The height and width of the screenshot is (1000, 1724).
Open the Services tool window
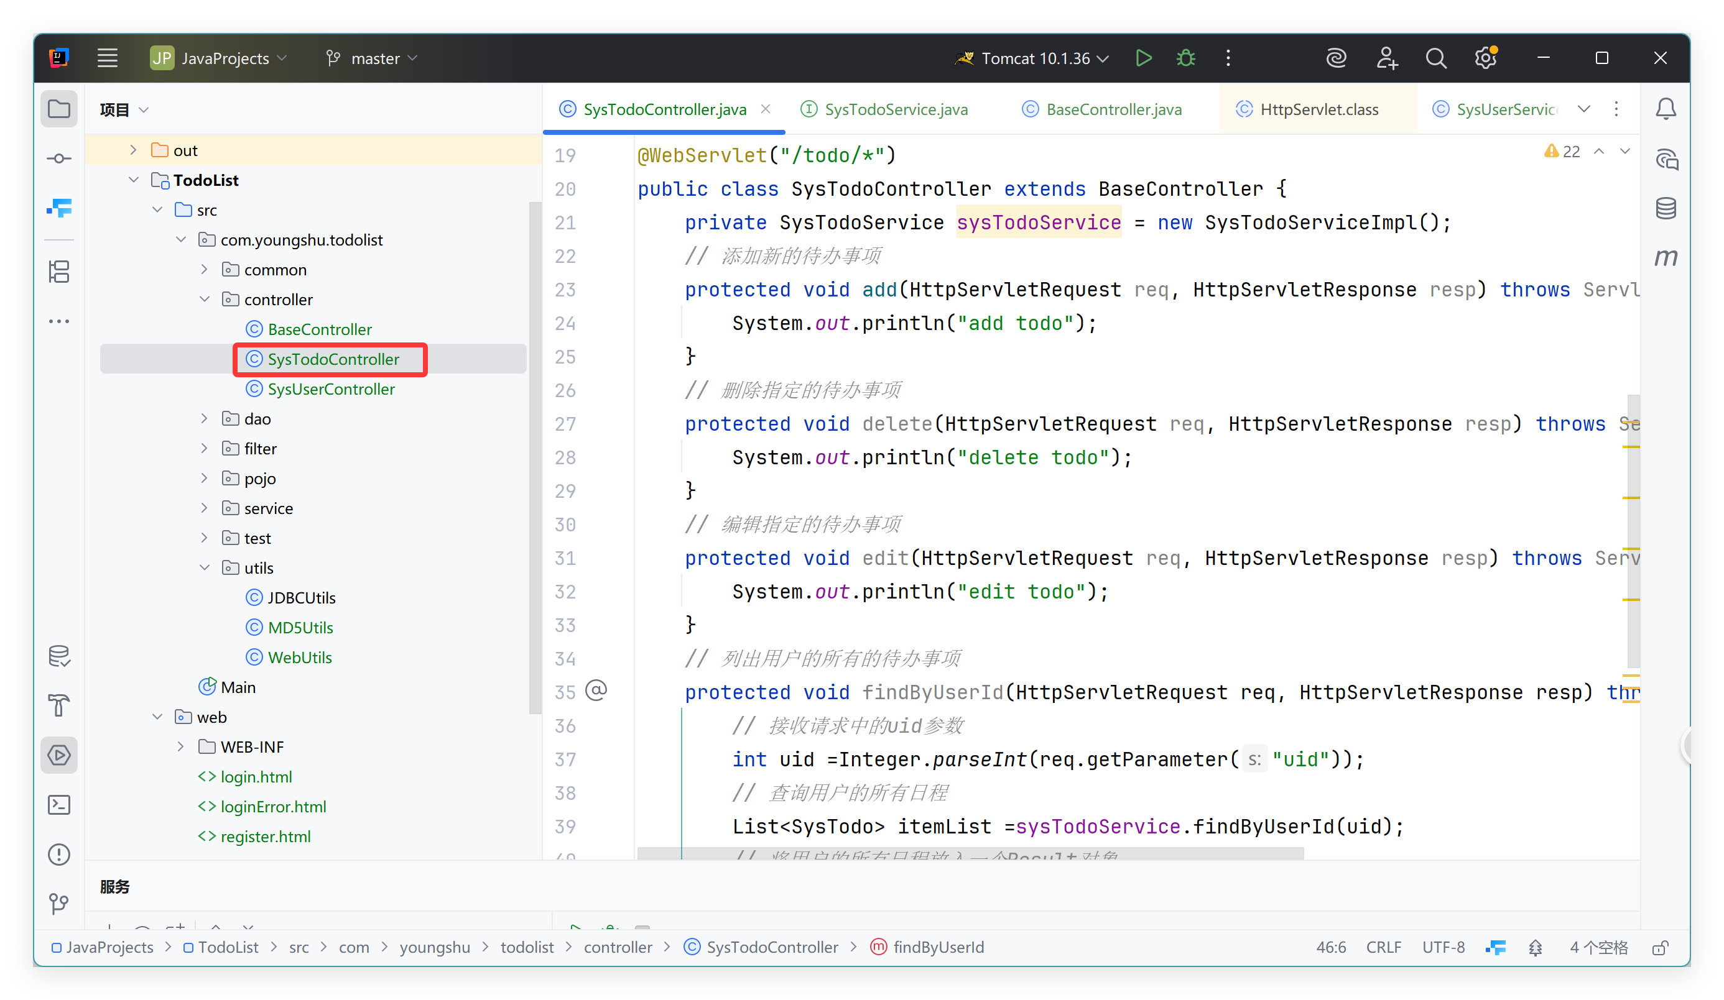[59, 755]
